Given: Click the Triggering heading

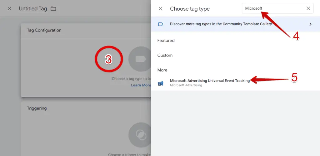Looking at the screenshot, I should [x=37, y=108].
